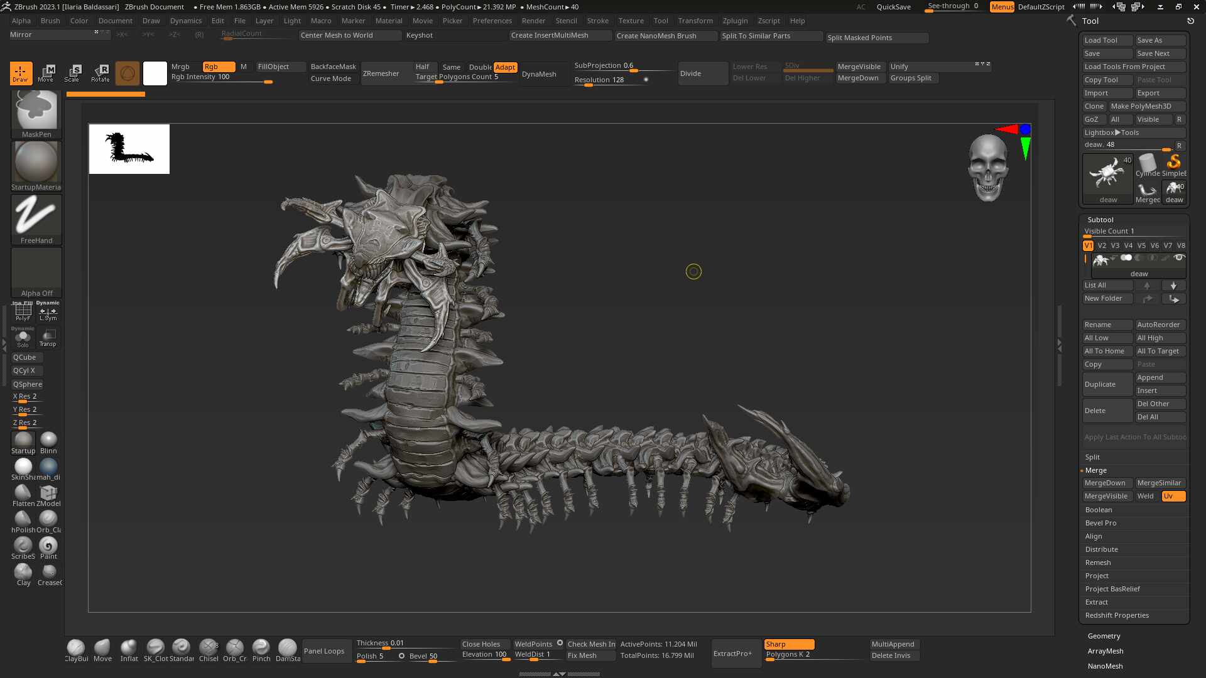Expand the Split section
Viewport: 1206px width, 678px height.
click(1092, 457)
